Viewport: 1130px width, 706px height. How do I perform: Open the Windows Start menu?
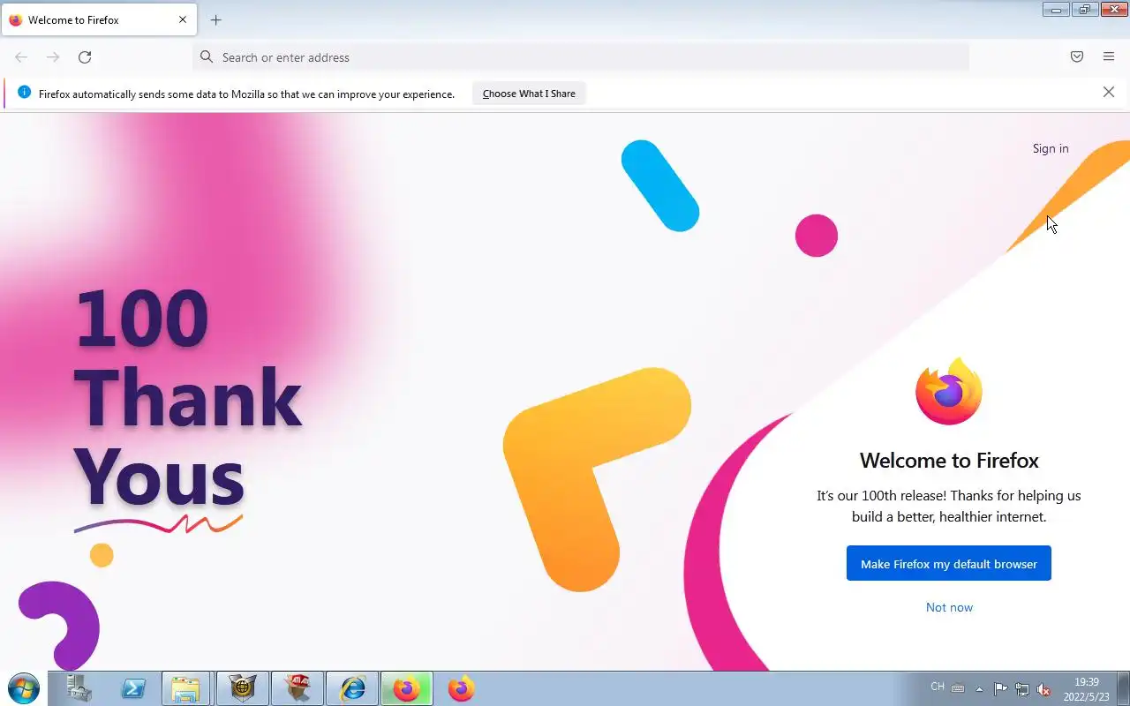pos(23,688)
